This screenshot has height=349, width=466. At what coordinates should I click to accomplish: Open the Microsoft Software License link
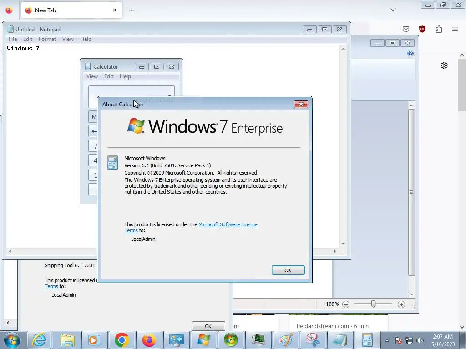(228, 224)
